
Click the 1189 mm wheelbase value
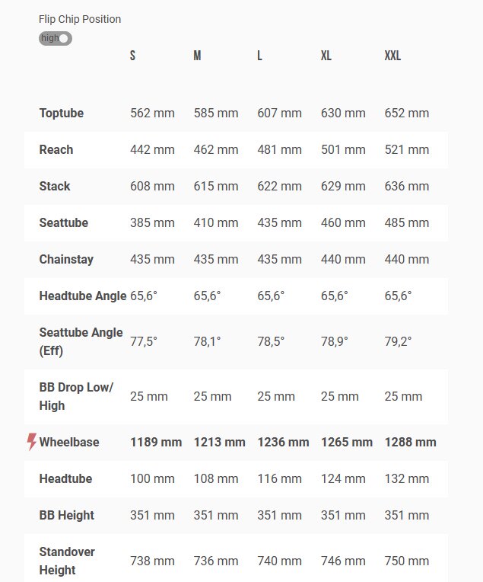coord(156,442)
